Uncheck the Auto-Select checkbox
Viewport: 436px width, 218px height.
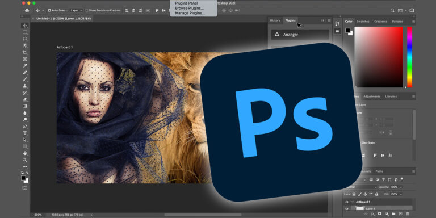[x=49, y=10]
